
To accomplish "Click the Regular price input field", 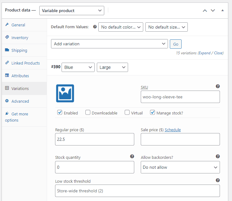I will 95,139.
